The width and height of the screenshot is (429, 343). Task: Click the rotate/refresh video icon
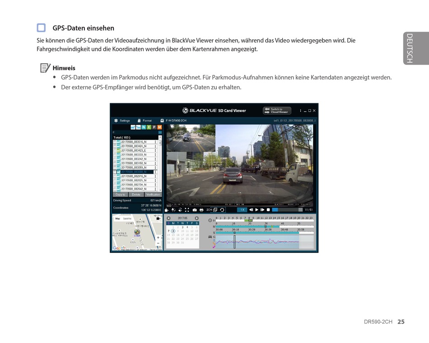click(222, 210)
